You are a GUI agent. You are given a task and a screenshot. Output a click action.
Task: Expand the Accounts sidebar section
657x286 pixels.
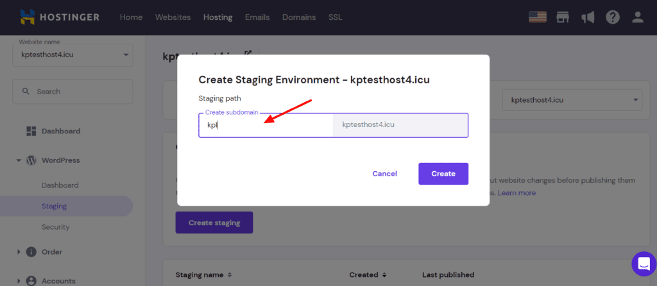[19, 281]
